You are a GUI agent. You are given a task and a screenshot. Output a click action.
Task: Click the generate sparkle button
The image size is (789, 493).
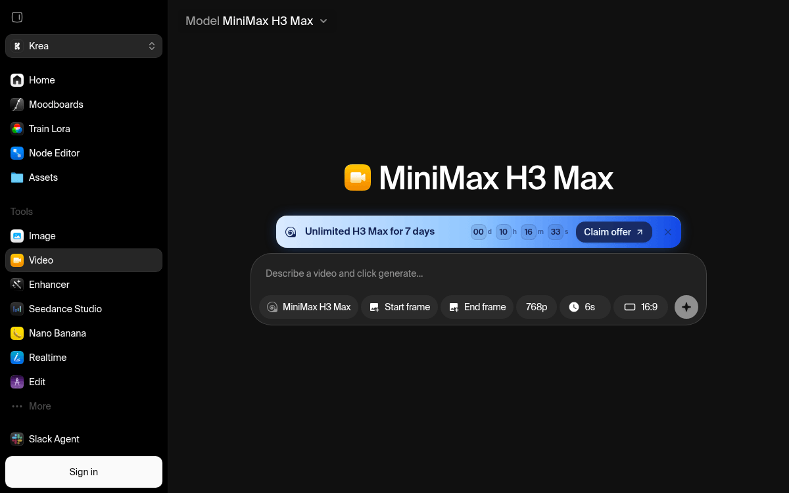pyautogui.click(x=686, y=307)
